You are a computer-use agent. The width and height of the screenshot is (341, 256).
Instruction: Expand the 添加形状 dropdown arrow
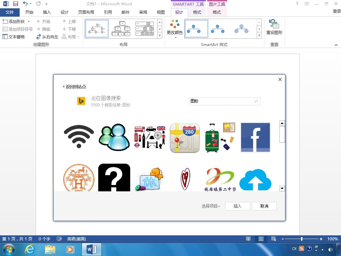click(x=29, y=21)
